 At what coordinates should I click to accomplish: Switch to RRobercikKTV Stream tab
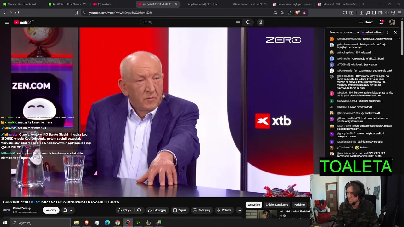click(x=68, y=4)
